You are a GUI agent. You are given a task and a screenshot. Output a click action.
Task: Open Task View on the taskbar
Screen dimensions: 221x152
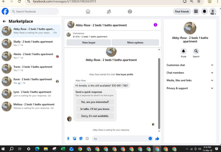tap(20, 149)
